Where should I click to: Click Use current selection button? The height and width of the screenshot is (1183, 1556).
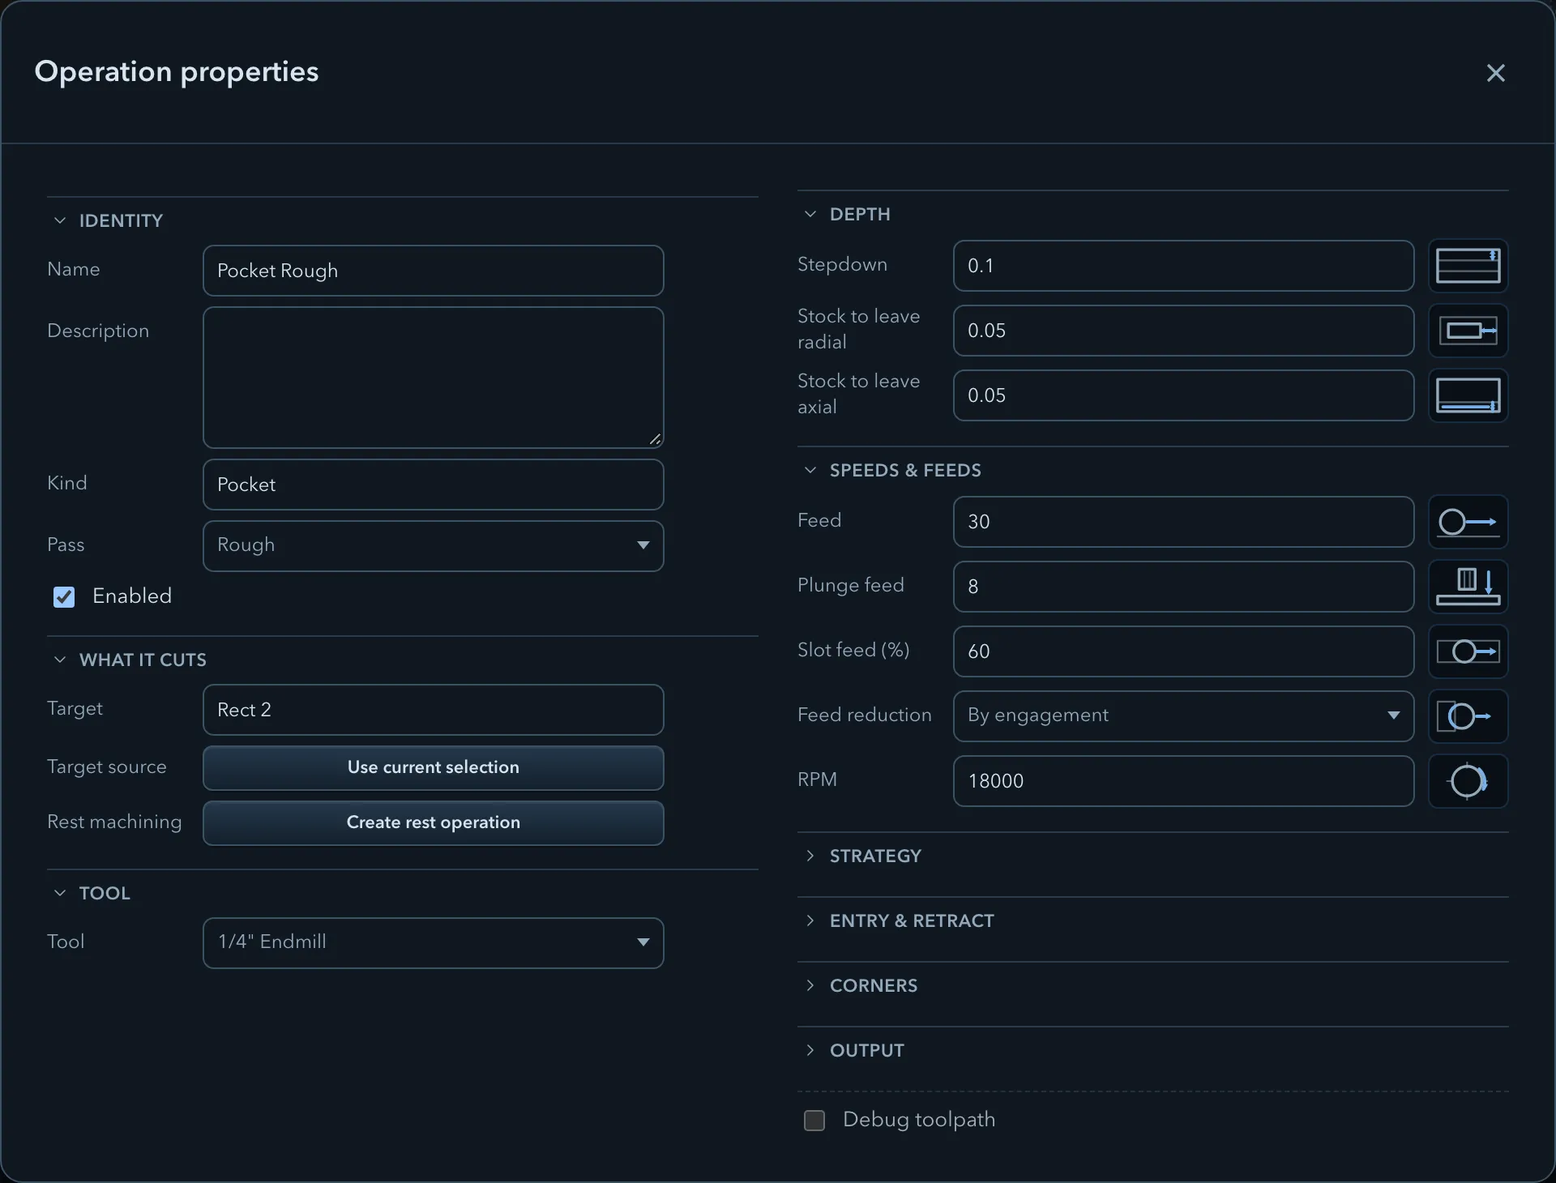tap(434, 767)
